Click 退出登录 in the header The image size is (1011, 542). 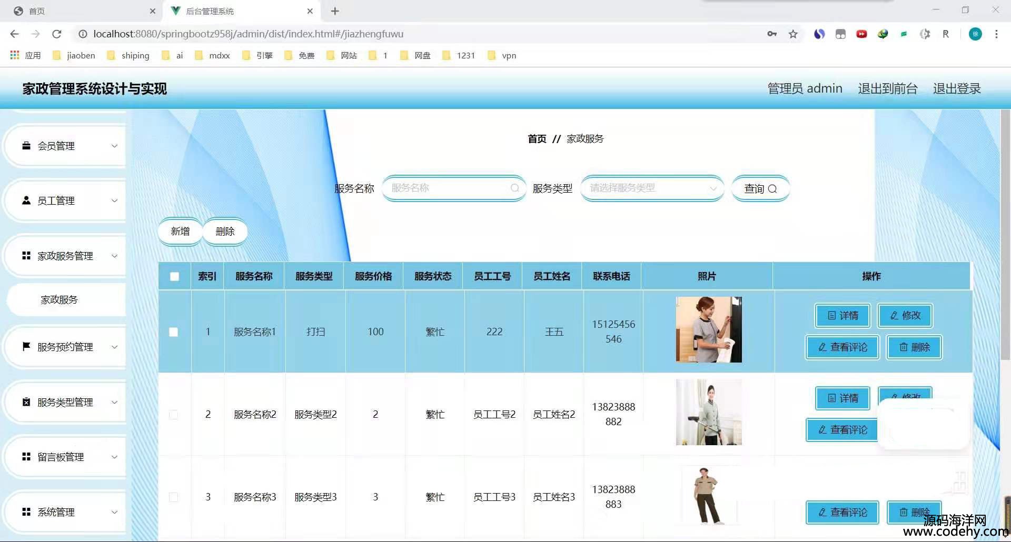click(957, 88)
